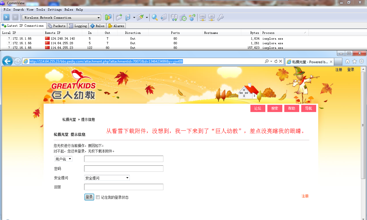This screenshot has width=367, height=220.
Task: Switch to the Packets tab
Action: click(x=57, y=26)
